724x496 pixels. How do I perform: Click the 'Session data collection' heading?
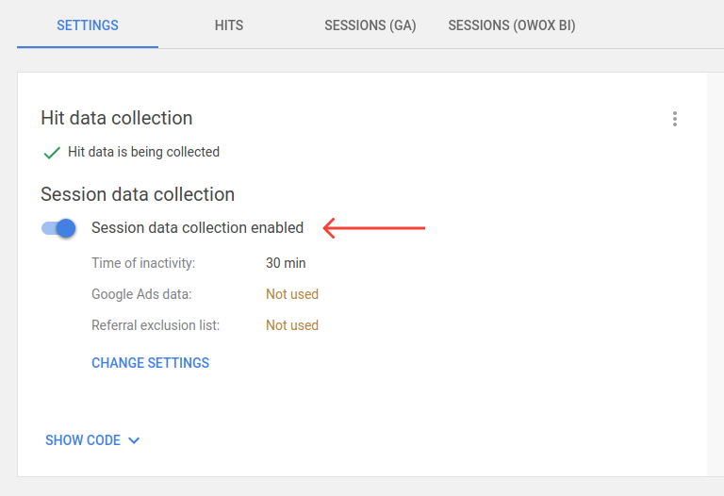[138, 194]
